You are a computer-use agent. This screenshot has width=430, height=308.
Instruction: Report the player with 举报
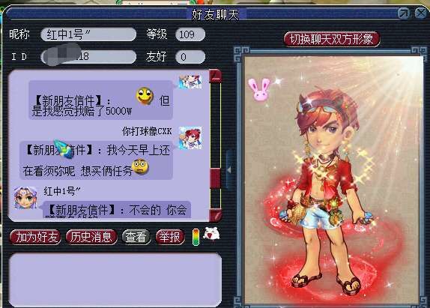point(170,237)
